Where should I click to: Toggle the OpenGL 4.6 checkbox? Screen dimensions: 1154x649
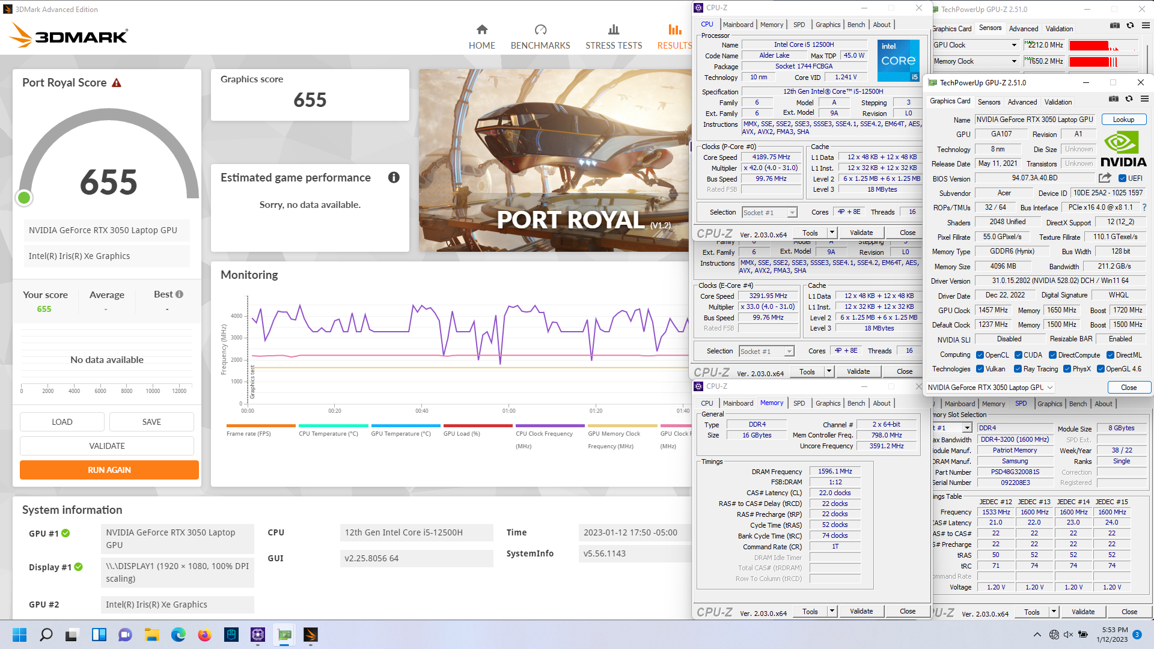(1101, 369)
